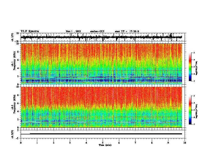This screenshot has height=160, width=208.
Task: Click the "ch.1(V)" waveform axis label
Action: coord(13,37)
